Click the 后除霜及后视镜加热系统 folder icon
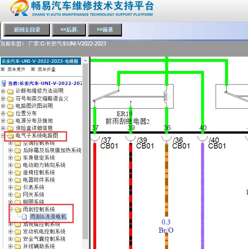 point(18,151)
